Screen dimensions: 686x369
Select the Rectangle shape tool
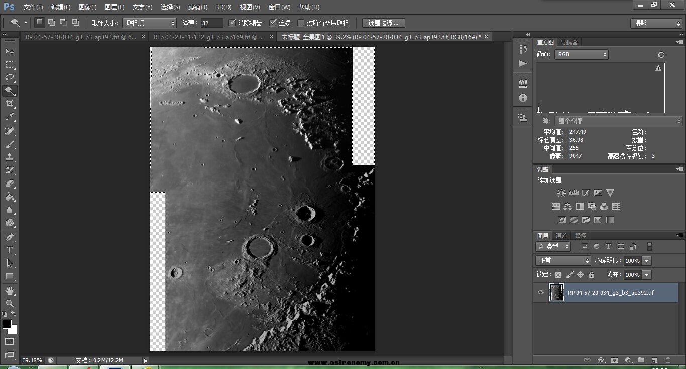[10, 276]
